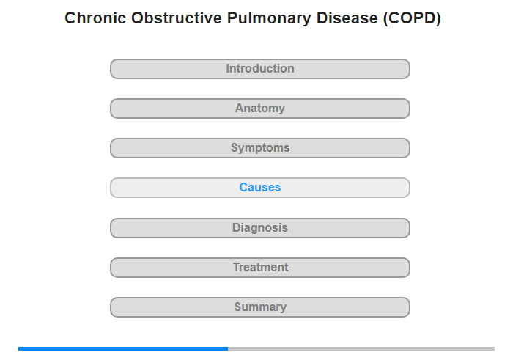Select the Symptoms menu item
Image resolution: width=513 pixels, height=352 pixels.
pyautogui.click(x=259, y=148)
